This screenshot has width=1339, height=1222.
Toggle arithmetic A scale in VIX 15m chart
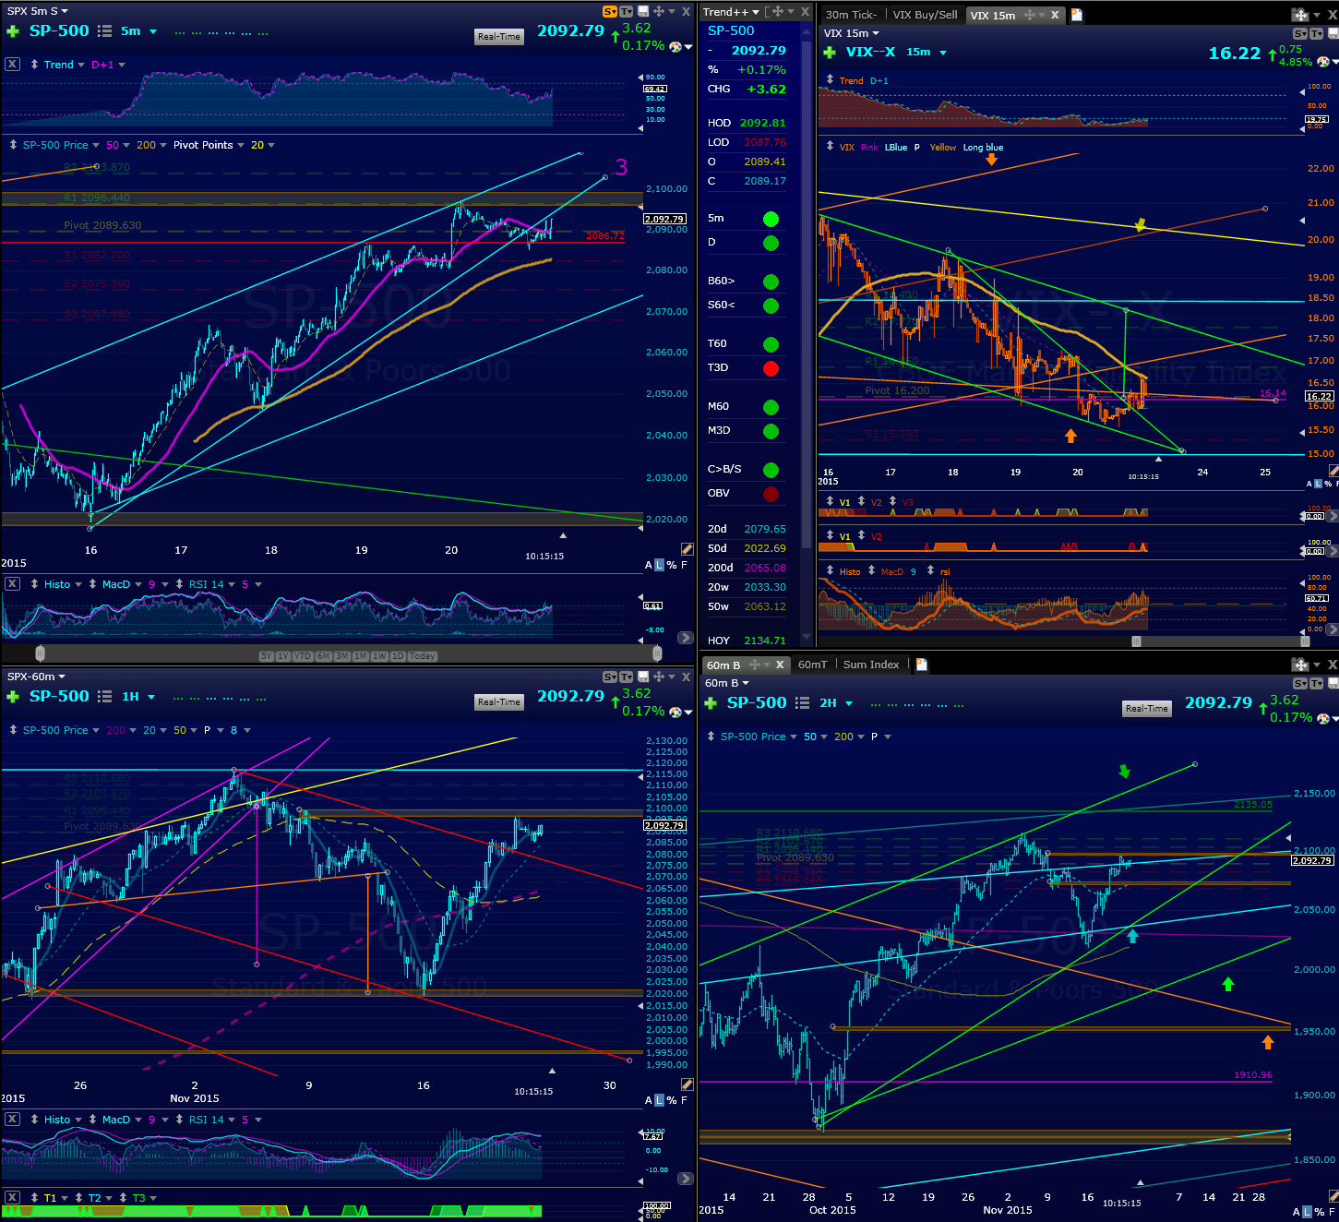(x=1309, y=484)
